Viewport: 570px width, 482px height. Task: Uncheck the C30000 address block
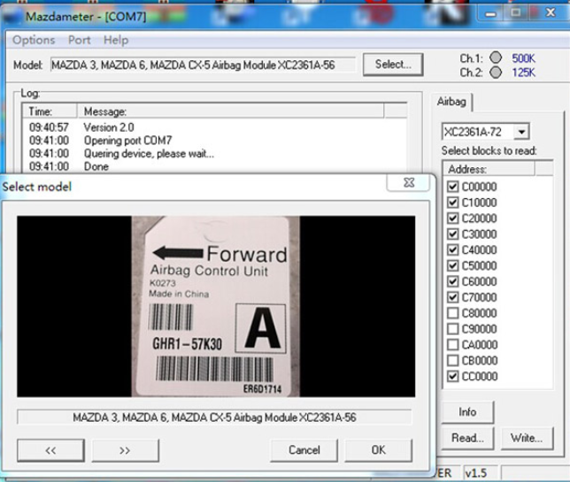[x=452, y=233]
